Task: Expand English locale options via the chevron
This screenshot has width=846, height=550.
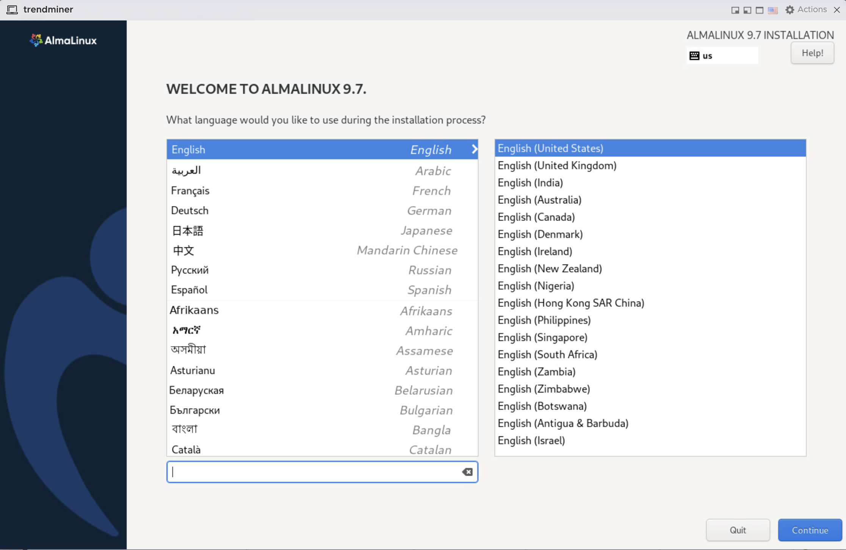Action: tap(474, 149)
